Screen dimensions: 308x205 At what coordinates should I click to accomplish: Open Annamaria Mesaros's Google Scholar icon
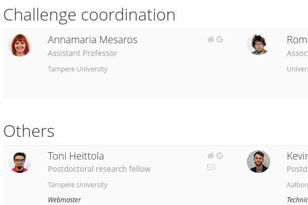click(220, 39)
